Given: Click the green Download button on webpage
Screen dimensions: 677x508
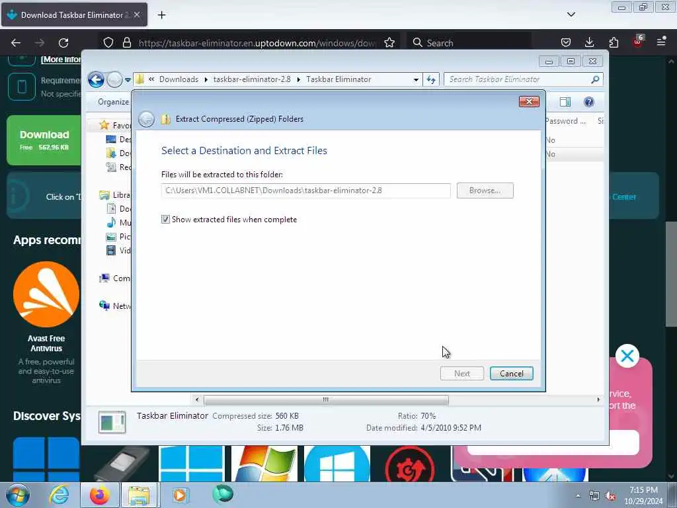Looking at the screenshot, I should pos(44,140).
